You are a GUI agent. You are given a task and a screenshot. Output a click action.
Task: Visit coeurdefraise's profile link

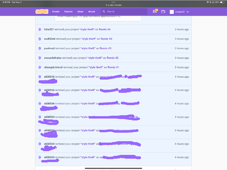pyautogui.click(x=52, y=58)
